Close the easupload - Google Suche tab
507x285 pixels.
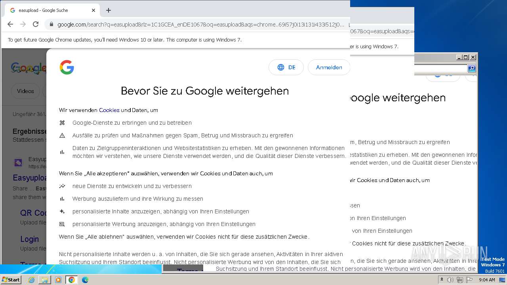(93, 10)
